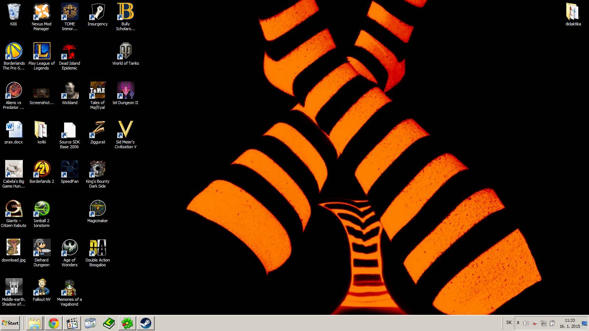
Task: Open Media Player Classic taskbar icon
Action: coord(72,323)
